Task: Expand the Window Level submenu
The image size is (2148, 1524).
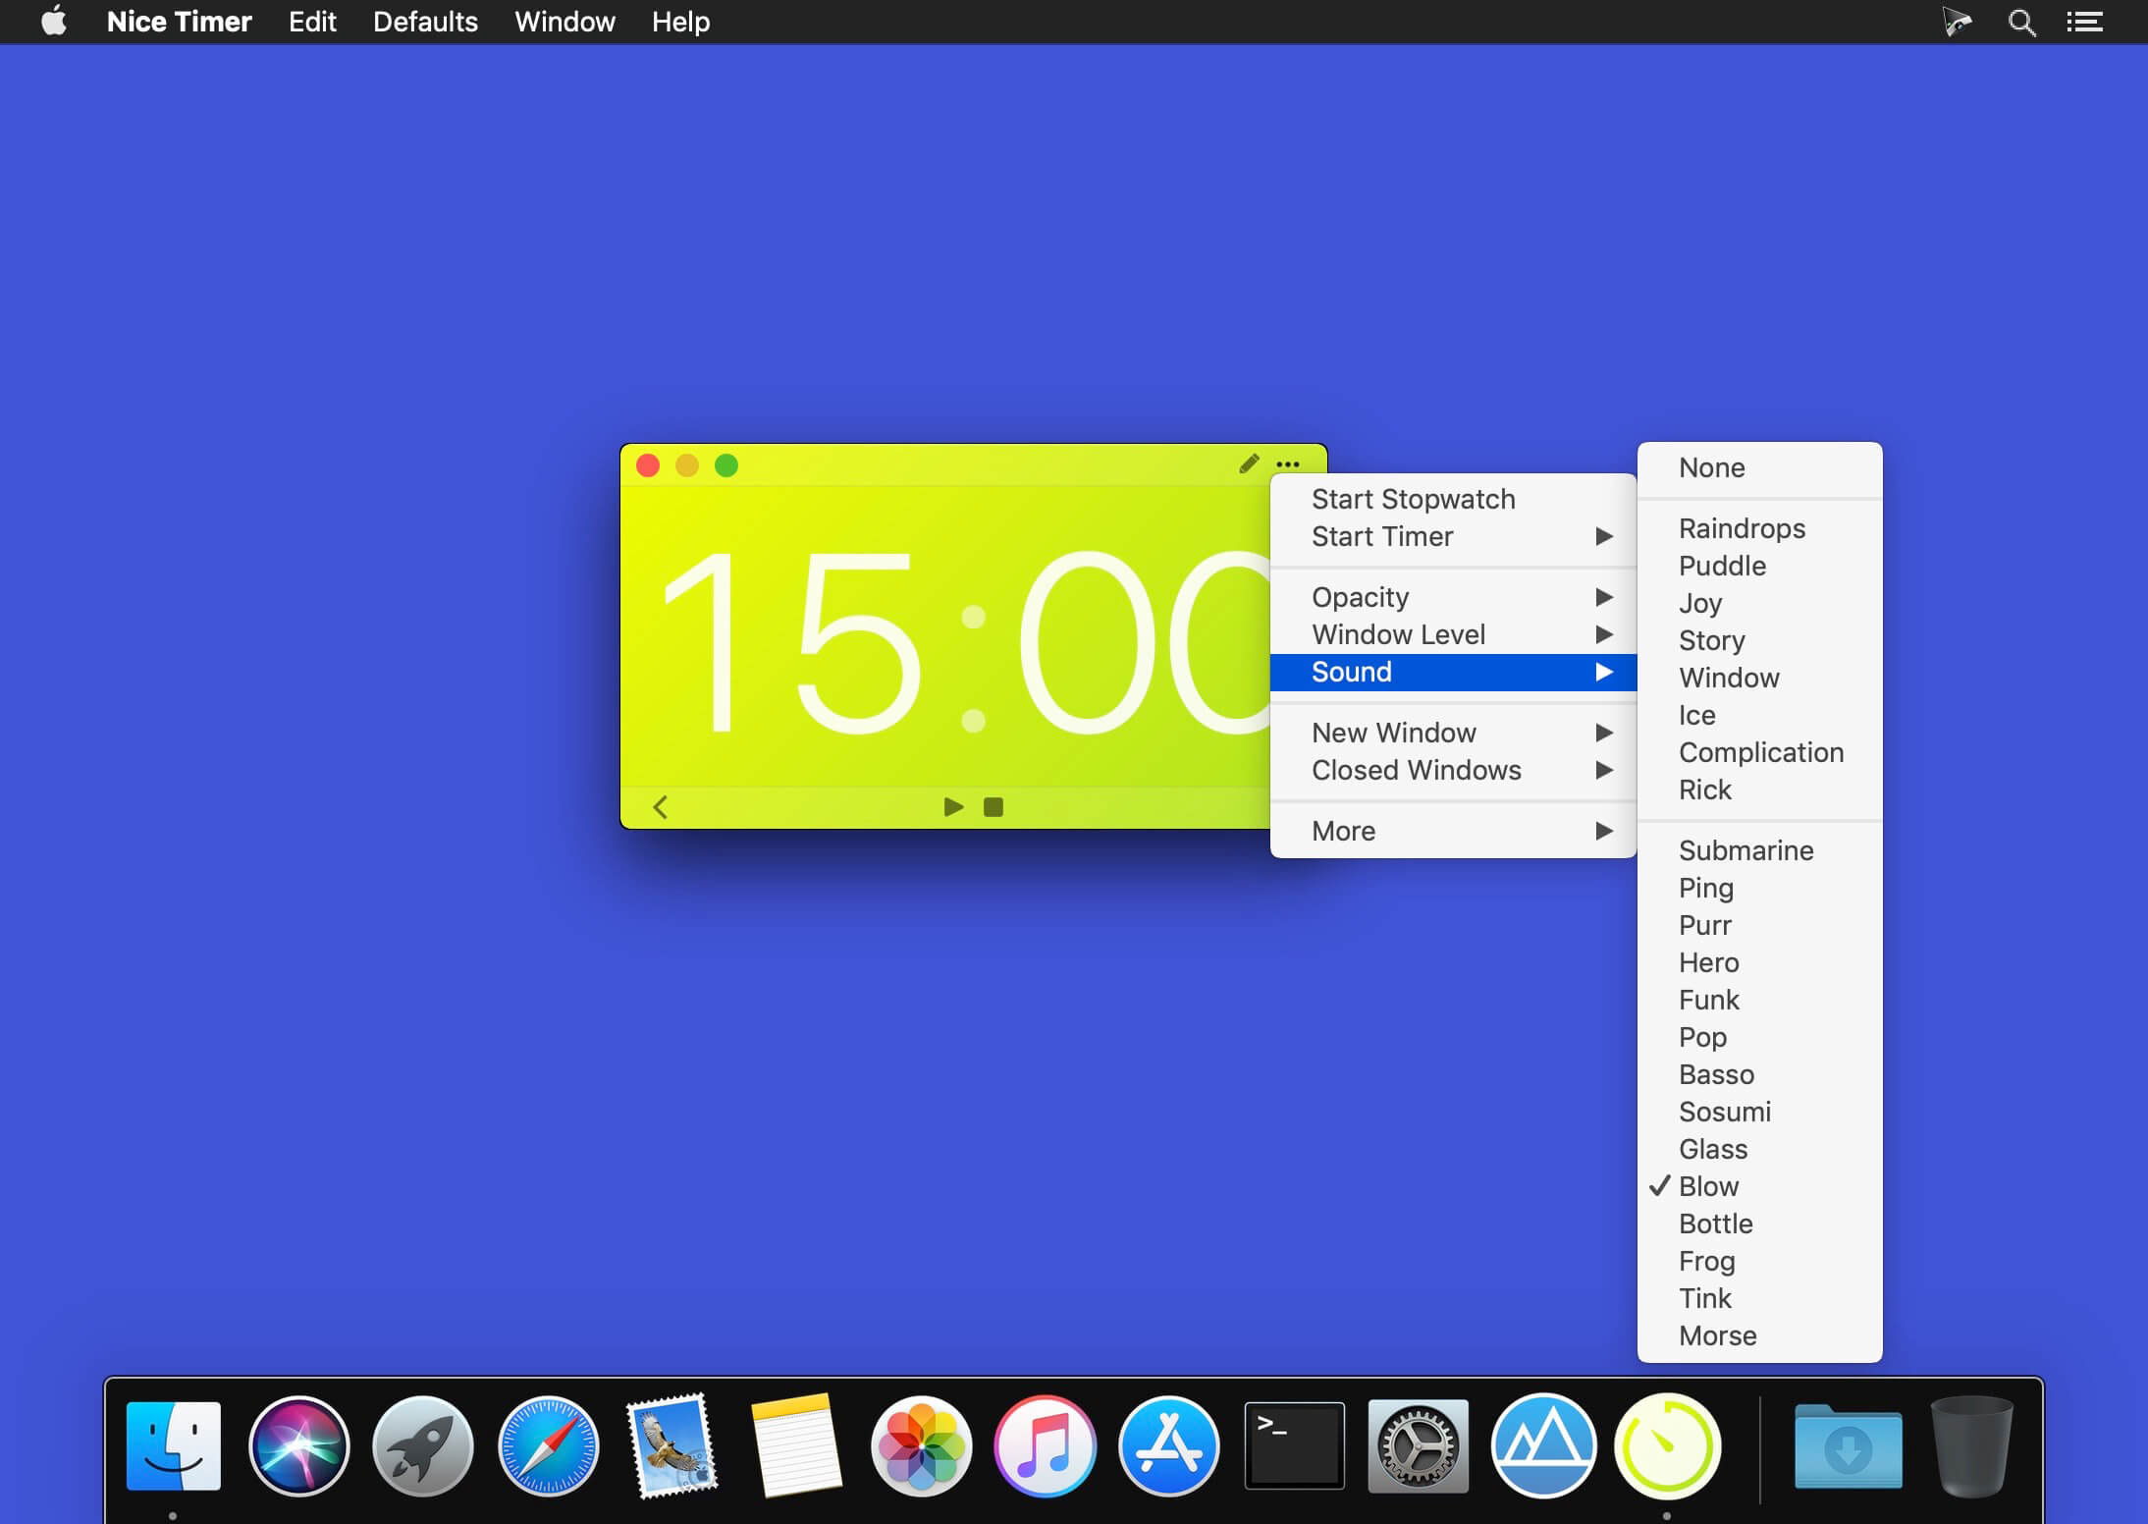Action: coord(1453,634)
